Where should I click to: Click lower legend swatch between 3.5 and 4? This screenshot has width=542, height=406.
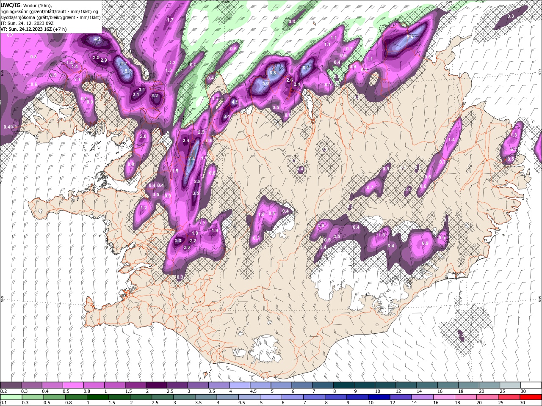[206, 397]
